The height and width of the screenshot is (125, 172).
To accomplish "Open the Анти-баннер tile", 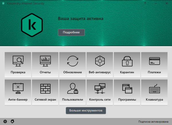I will click(x=18, y=92).
